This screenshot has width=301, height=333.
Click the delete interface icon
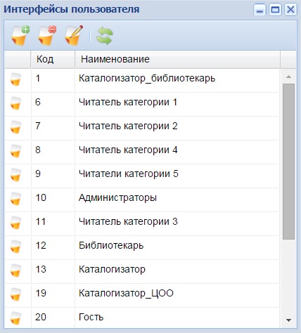click(47, 36)
